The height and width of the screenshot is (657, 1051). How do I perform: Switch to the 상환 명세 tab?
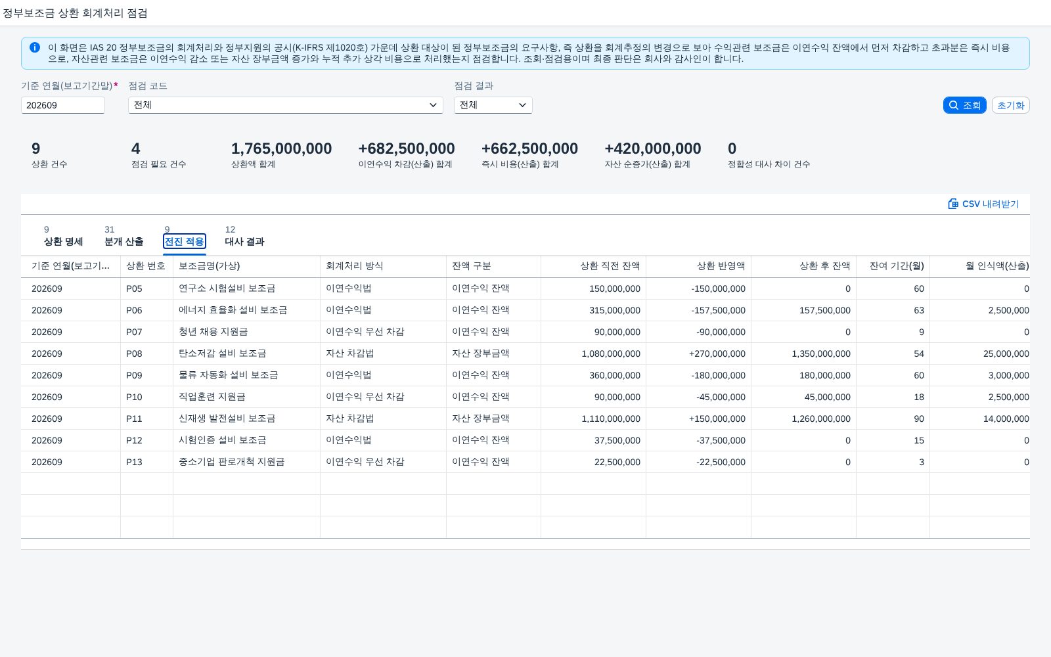(64, 237)
